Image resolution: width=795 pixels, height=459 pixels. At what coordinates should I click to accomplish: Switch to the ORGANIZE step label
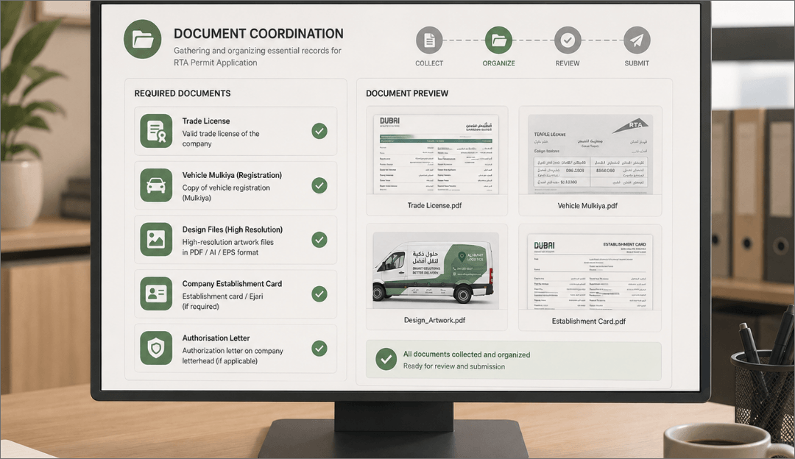[x=498, y=63]
